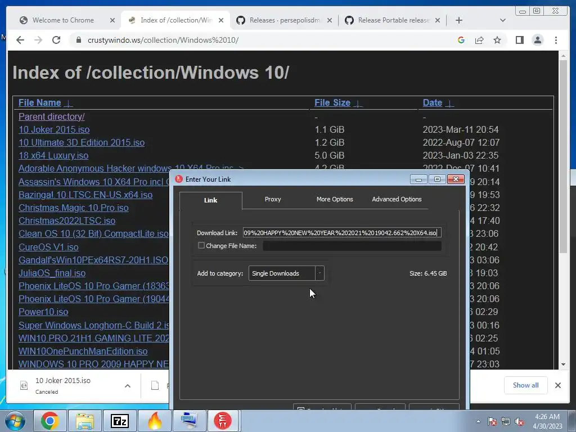Screen dimensions: 576x432
Task: Open Christmas2022LTSC.iso link
Action: 67,220
